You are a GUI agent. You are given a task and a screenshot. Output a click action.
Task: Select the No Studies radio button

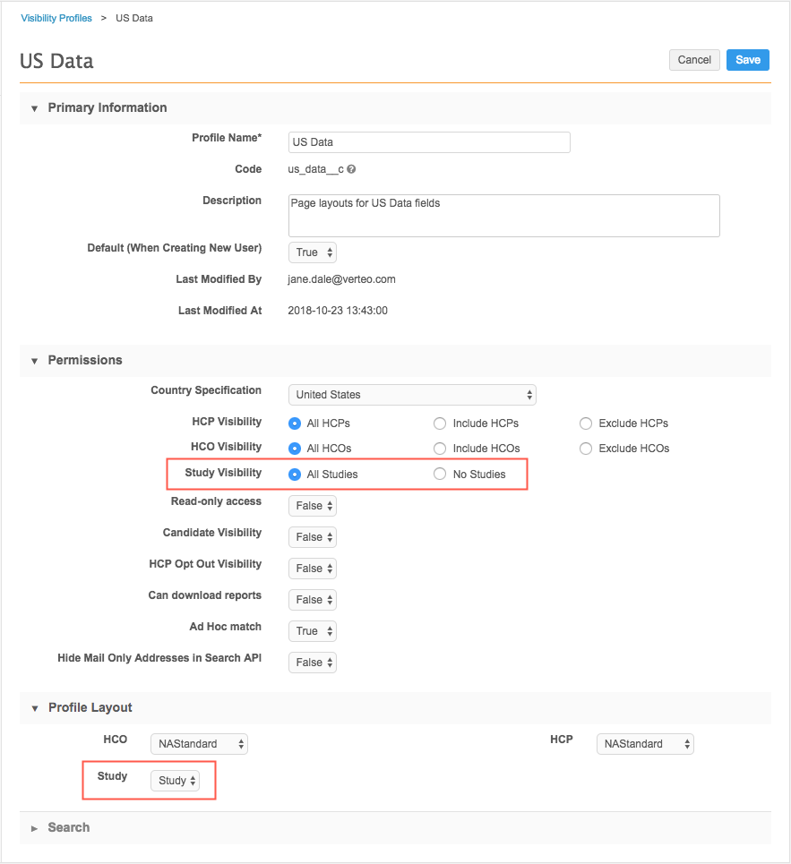pyautogui.click(x=440, y=475)
